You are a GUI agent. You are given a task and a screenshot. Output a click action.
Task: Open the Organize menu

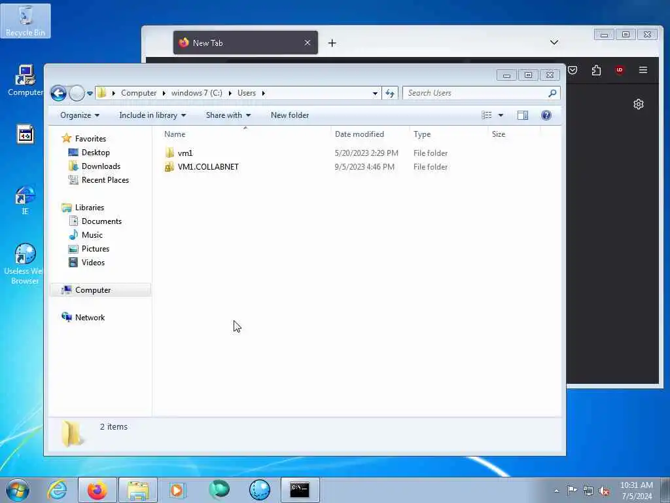pos(80,115)
